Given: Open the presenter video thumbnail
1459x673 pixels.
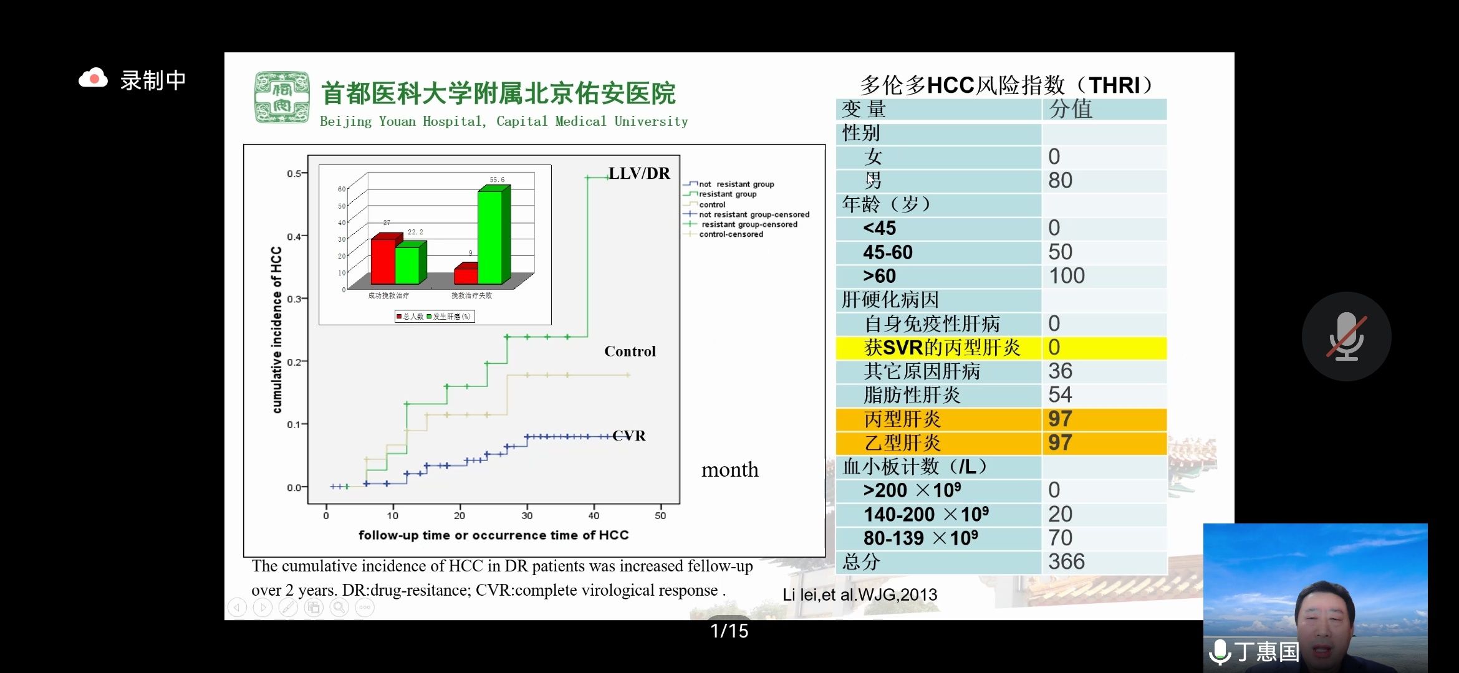Looking at the screenshot, I should point(1315,598).
